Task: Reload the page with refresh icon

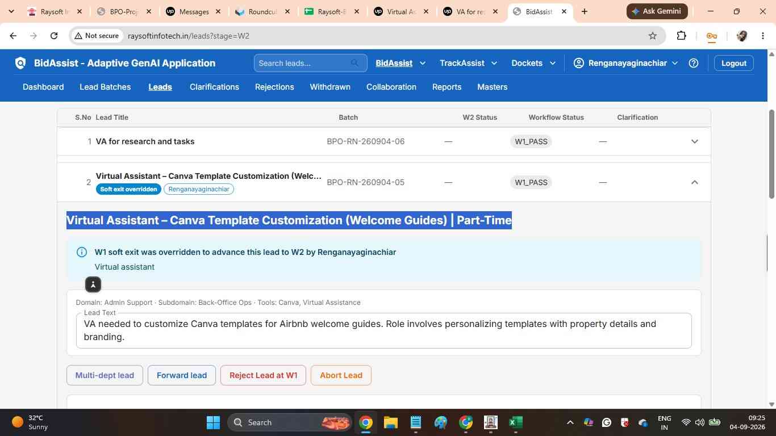Action: 54,36
